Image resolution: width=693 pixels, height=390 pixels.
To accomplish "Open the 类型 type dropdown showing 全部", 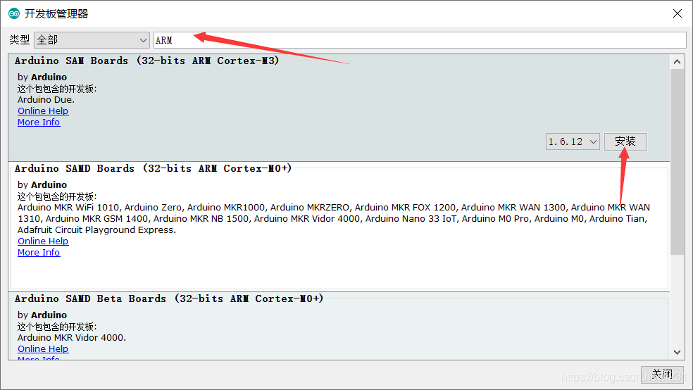I will click(92, 40).
